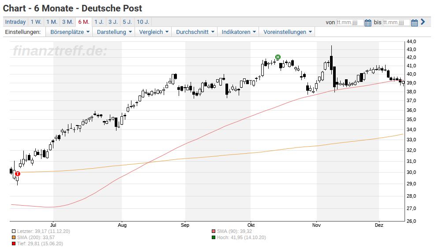
Task: Click the blue arrow to apply date range
Action: pos(423,22)
